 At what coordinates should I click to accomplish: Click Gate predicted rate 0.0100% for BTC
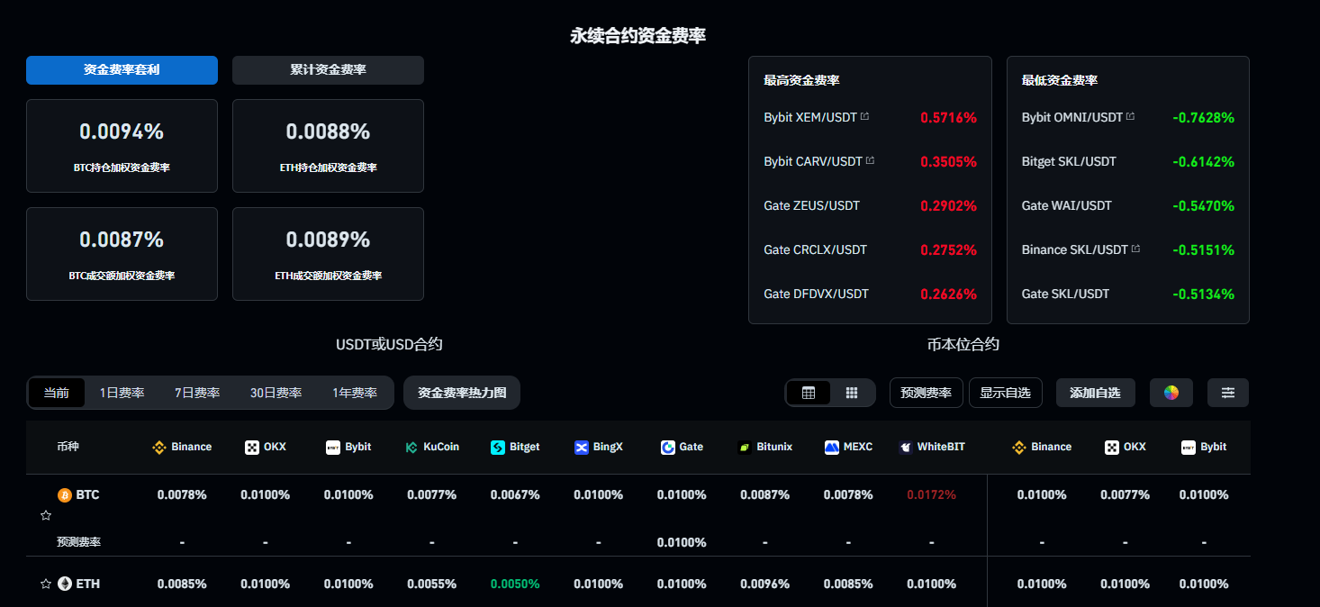682,542
